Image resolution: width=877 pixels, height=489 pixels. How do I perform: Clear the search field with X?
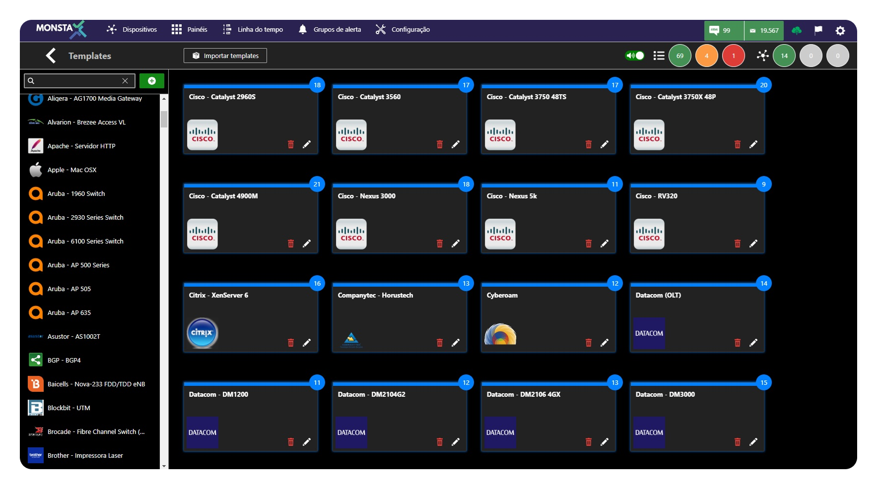click(125, 81)
